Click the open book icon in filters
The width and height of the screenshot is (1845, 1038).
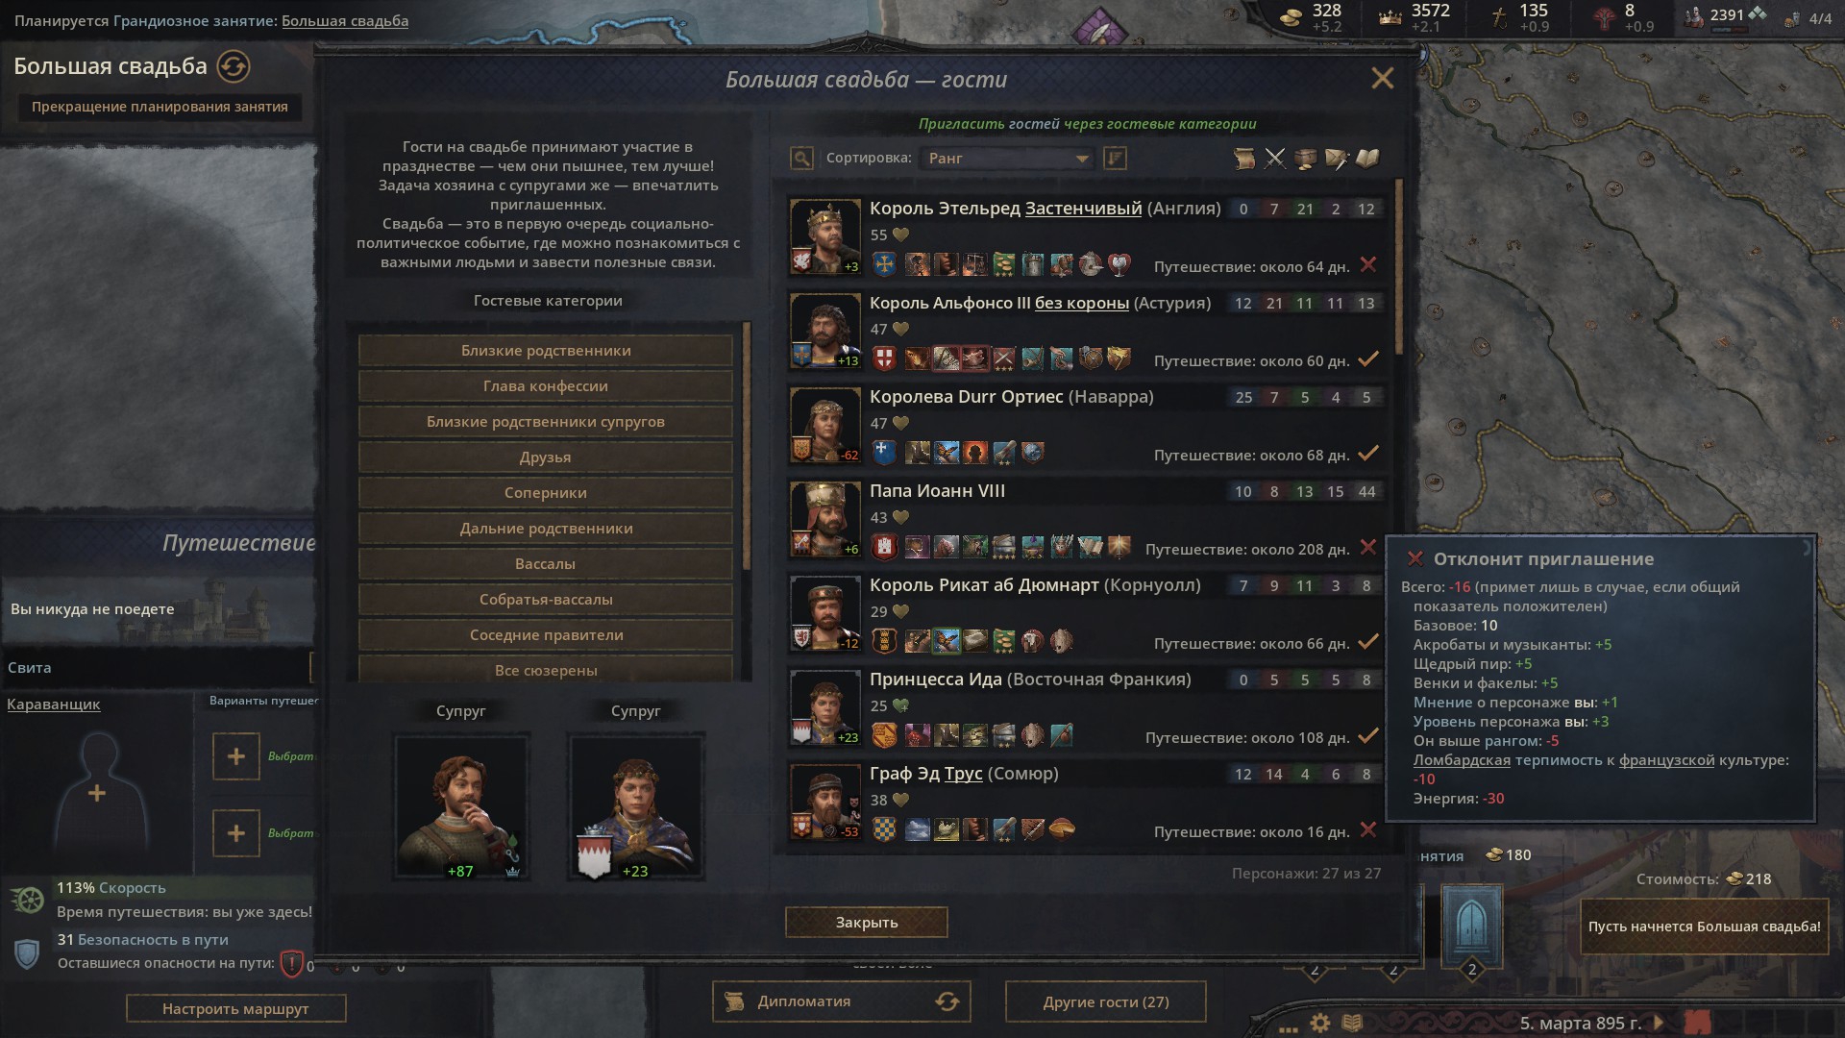[1367, 159]
